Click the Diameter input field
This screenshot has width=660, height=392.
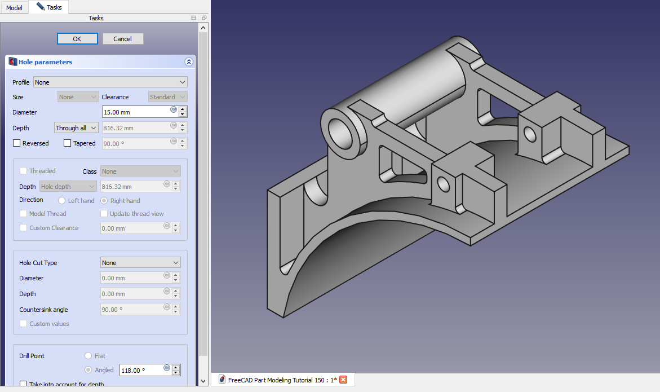(135, 112)
